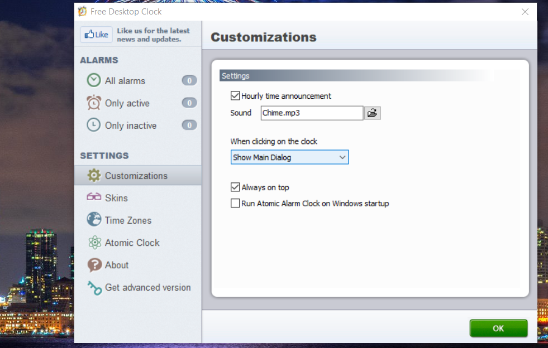Enable Run Atomic Alarm Clock on Windows startup
Screen dimensions: 548x348
click(x=235, y=203)
